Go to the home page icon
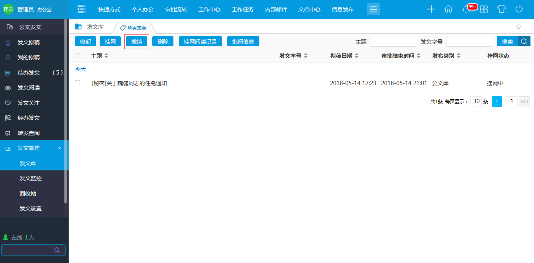The image size is (534, 263). pyautogui.click(x=448, y=9)
